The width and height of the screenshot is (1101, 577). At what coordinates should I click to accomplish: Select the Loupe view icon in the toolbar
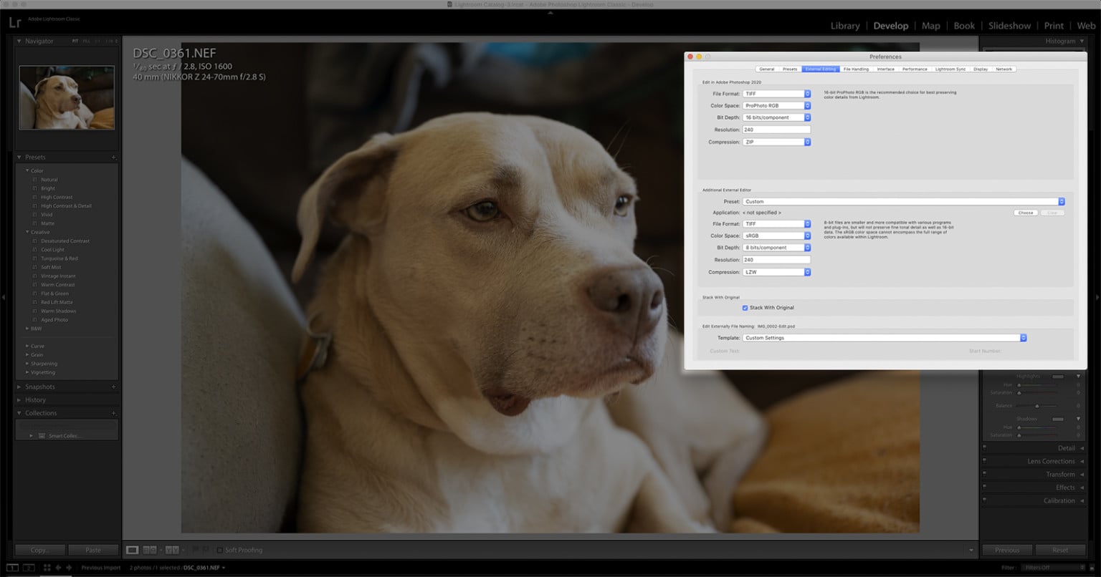(132, 550)
